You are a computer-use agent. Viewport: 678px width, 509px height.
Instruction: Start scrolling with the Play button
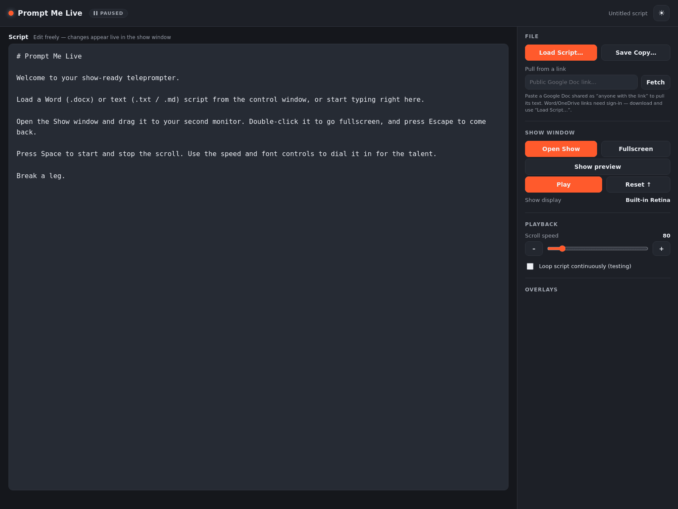[563, 185]
